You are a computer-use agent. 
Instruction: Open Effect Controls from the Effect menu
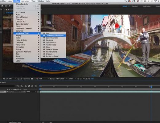(27, 4)
